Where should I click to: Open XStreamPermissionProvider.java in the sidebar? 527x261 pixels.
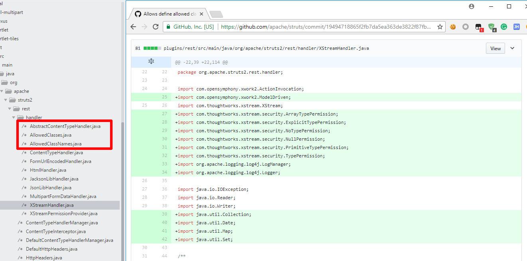(63, 214)
